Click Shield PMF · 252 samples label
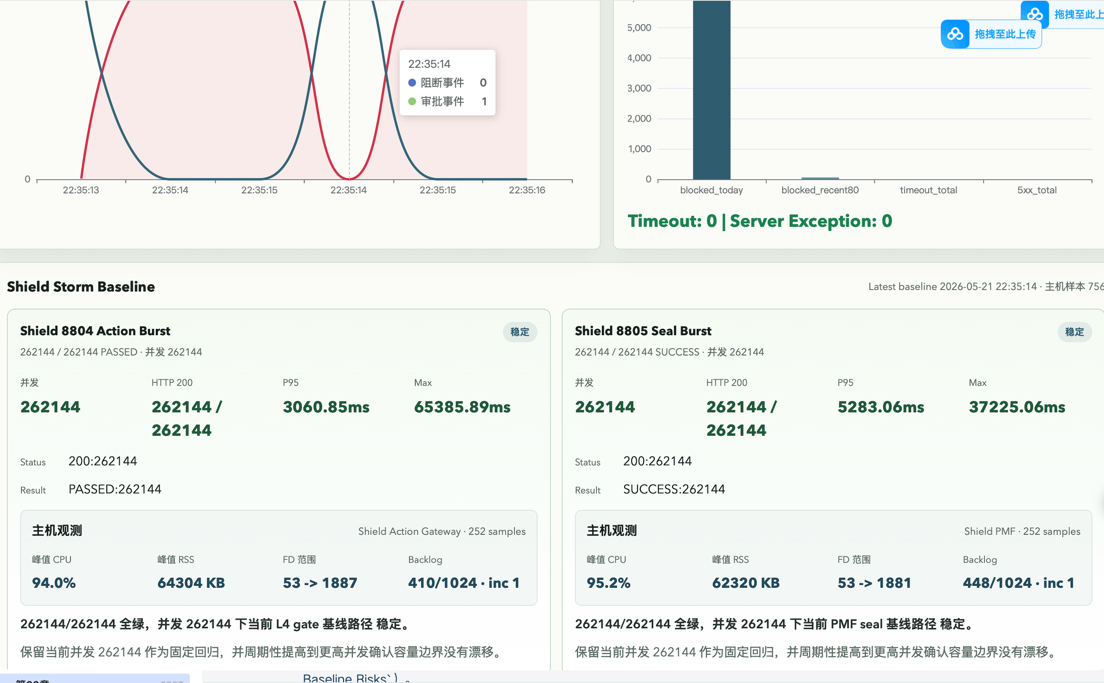The width and height of the screenshot is (1104, 683). click(x=1022, y=531)
